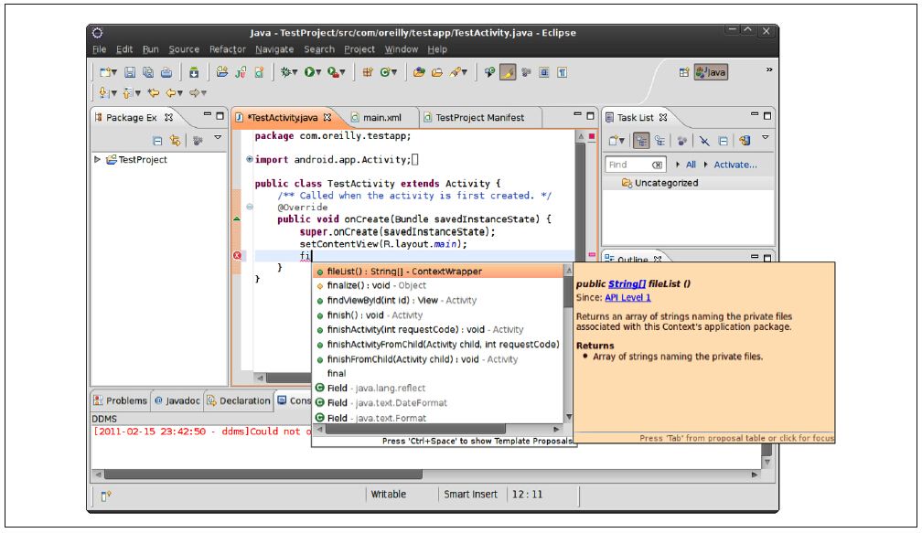This screenshot has width=922, height=533.
Task: Click the console horizontal scrollbar
Action: [263, 474]
